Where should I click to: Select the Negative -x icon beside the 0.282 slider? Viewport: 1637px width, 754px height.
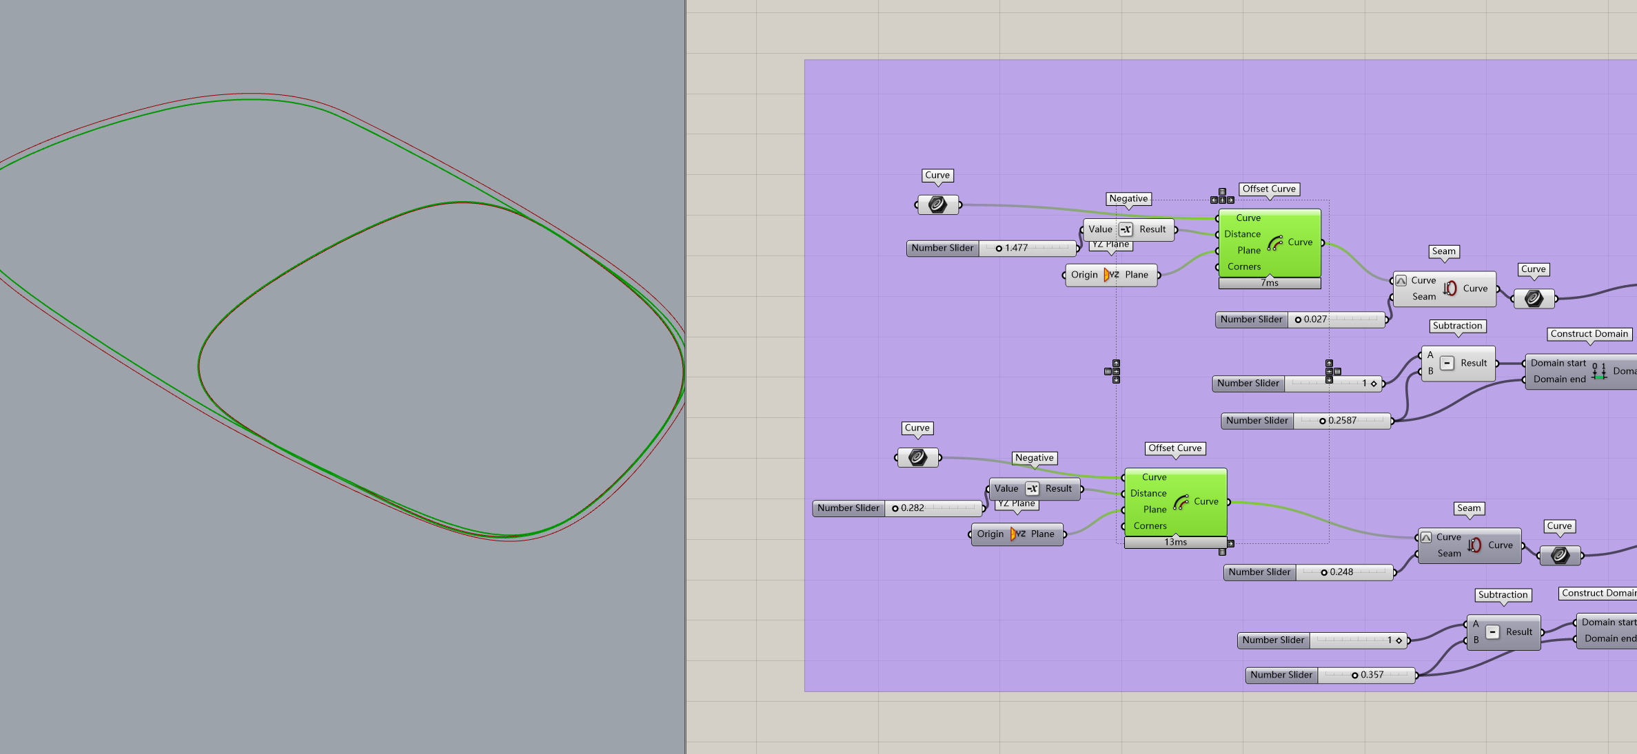1032,489
